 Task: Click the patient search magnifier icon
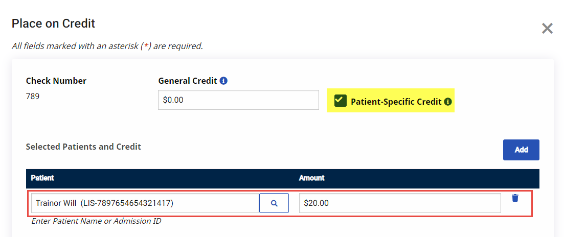274,203
